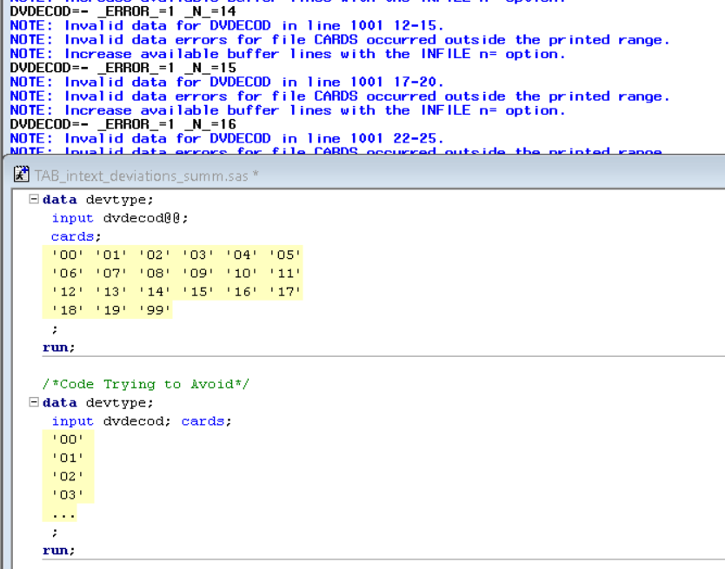Click the '11' value in second datalines row
The width and height of the screenshot is (725, 569).
pos(285,274)
